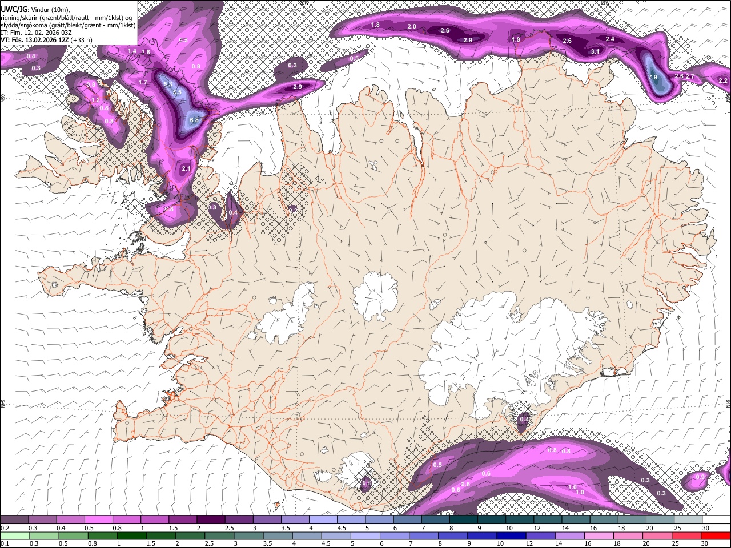Pick the darkest green swatch between 1 and 1.5
The image size is (731, 548).
[x=131, y=535]
